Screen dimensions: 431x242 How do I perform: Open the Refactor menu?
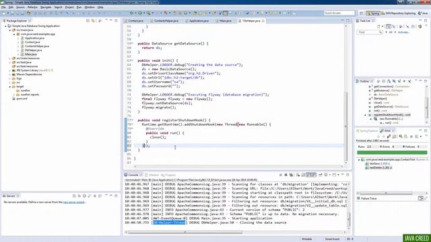point(32,7)
